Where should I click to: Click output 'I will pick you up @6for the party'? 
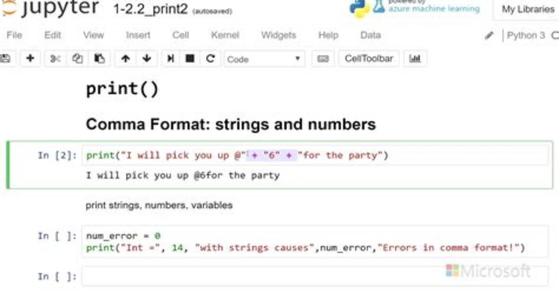click(x=183, y=175)
